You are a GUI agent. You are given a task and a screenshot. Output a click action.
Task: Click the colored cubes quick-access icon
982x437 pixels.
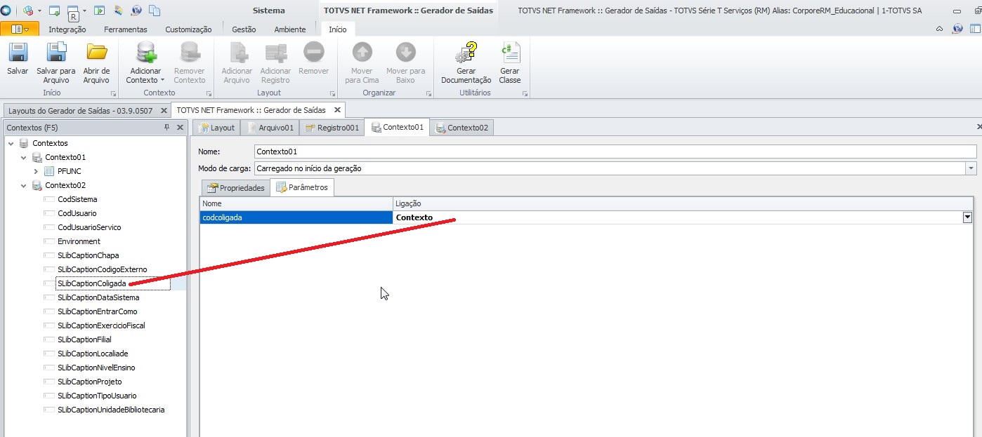pos(28,11)
